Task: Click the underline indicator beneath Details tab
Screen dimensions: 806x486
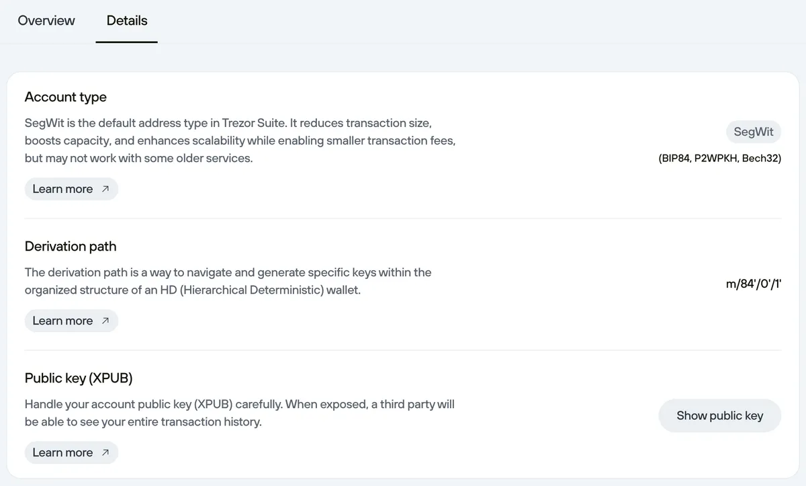Action: (x=126, y=43)
